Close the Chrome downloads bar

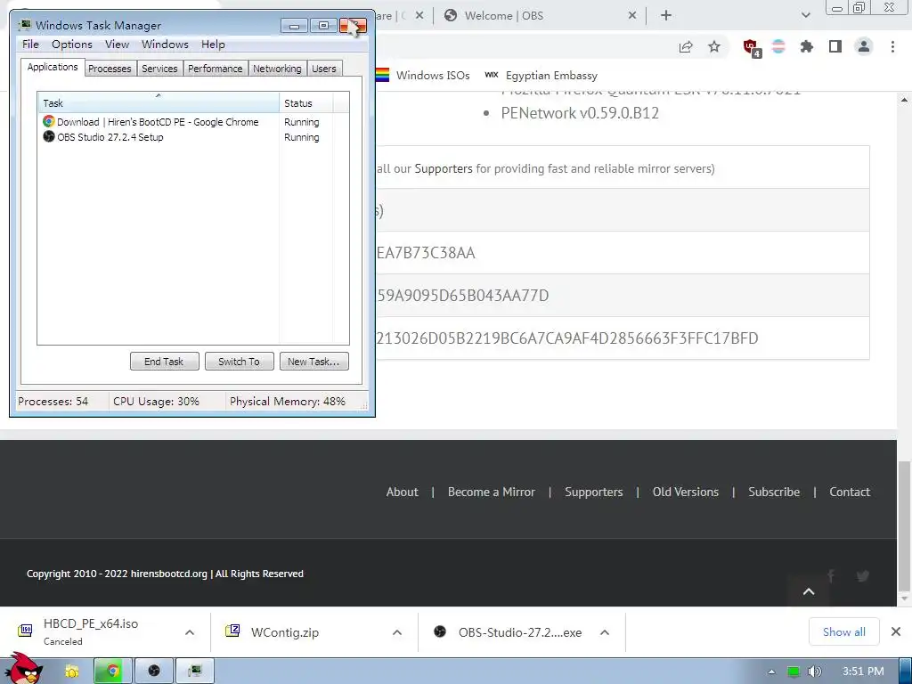(896, 631)
